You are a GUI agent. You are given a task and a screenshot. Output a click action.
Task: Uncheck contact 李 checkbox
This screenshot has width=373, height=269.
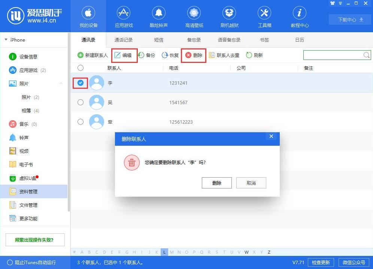[81, 83]
